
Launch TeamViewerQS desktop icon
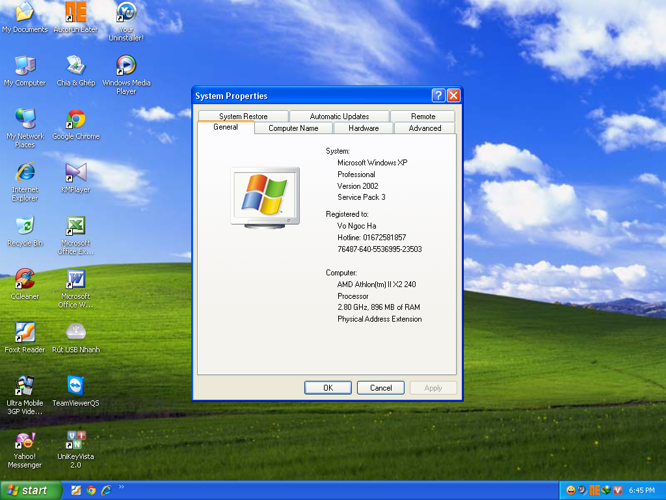pyautogui.click(x=75, y=391)
